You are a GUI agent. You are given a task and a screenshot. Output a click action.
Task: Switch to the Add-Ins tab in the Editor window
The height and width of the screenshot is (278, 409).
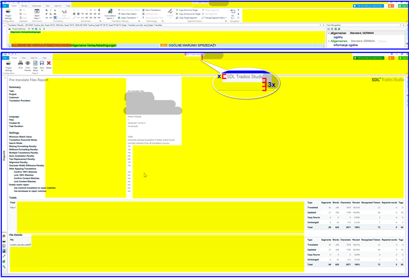pos(58,6)
